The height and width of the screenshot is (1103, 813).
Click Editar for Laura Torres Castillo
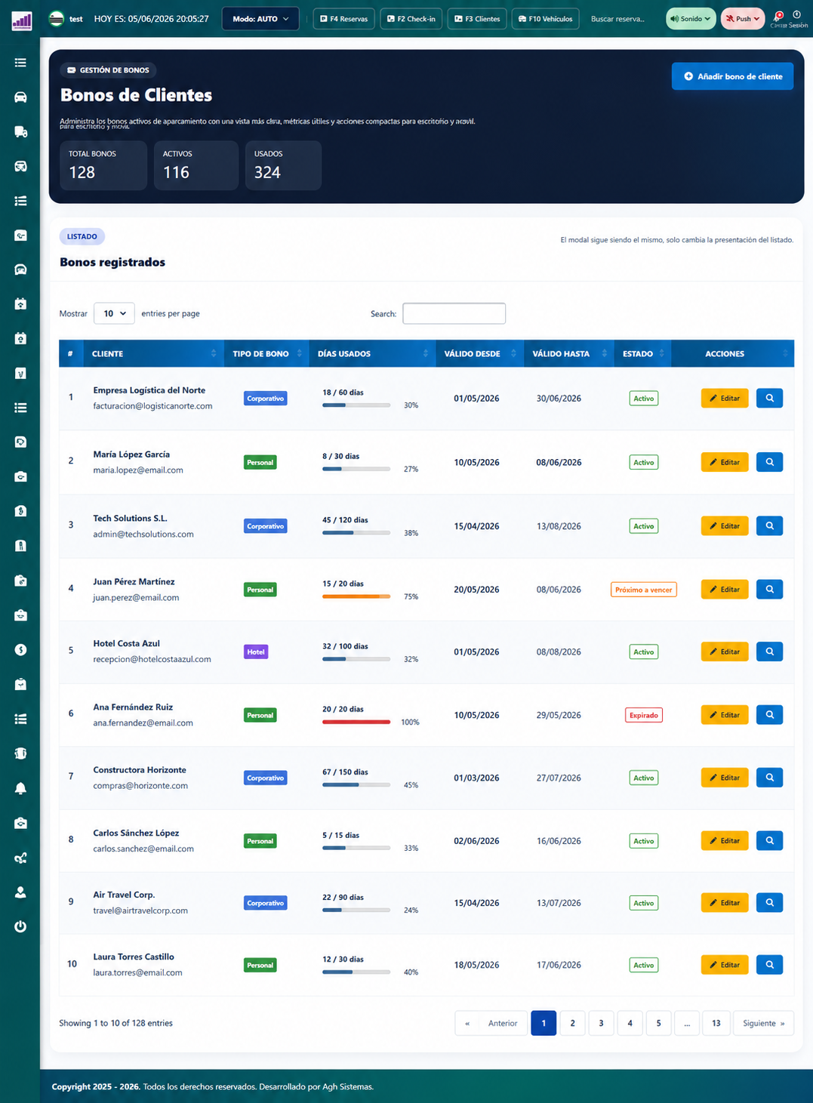point(725,964)
